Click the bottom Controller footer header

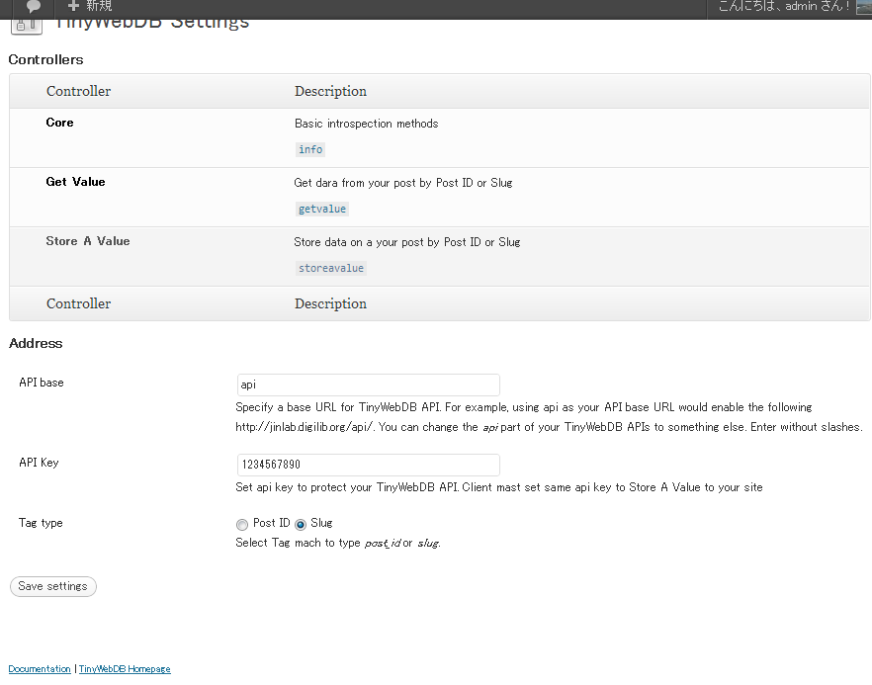78,303
